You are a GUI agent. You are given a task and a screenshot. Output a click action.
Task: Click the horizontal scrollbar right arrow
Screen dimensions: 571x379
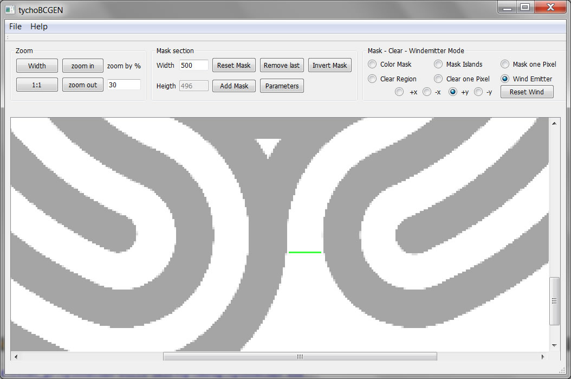(543, 356)
